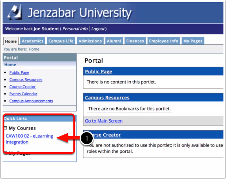The height and width of the screenshot is (179, 226).
Task: Open the Campus Announcements link
Action: 31,101
